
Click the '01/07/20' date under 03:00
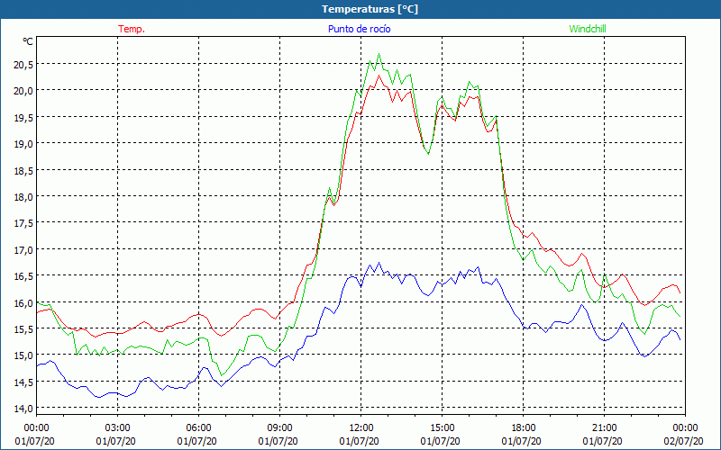116,441
